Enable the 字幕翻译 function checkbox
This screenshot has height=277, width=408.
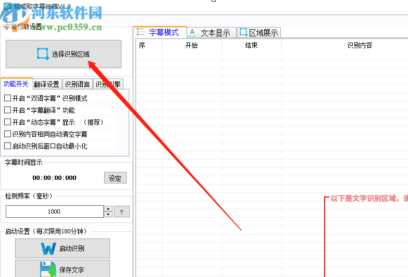(x=7, y=110)
